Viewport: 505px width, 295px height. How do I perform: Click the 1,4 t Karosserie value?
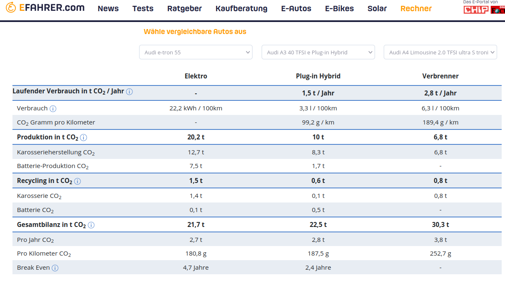[x=196, y=196]
